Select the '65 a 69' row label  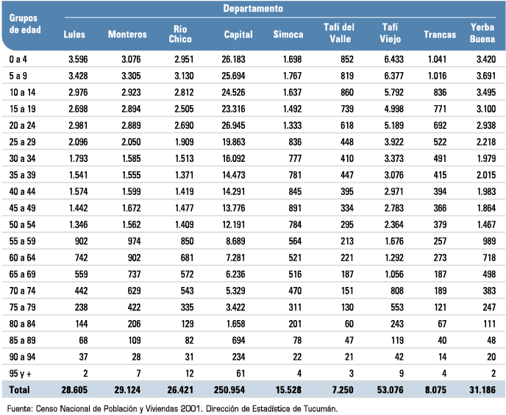(x=22, y=274)
